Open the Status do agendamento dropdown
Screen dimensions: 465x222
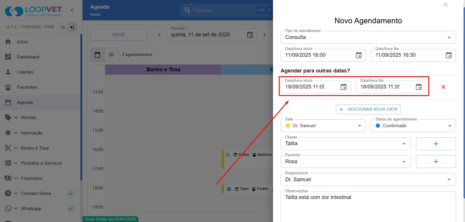[x=413, y=126]
